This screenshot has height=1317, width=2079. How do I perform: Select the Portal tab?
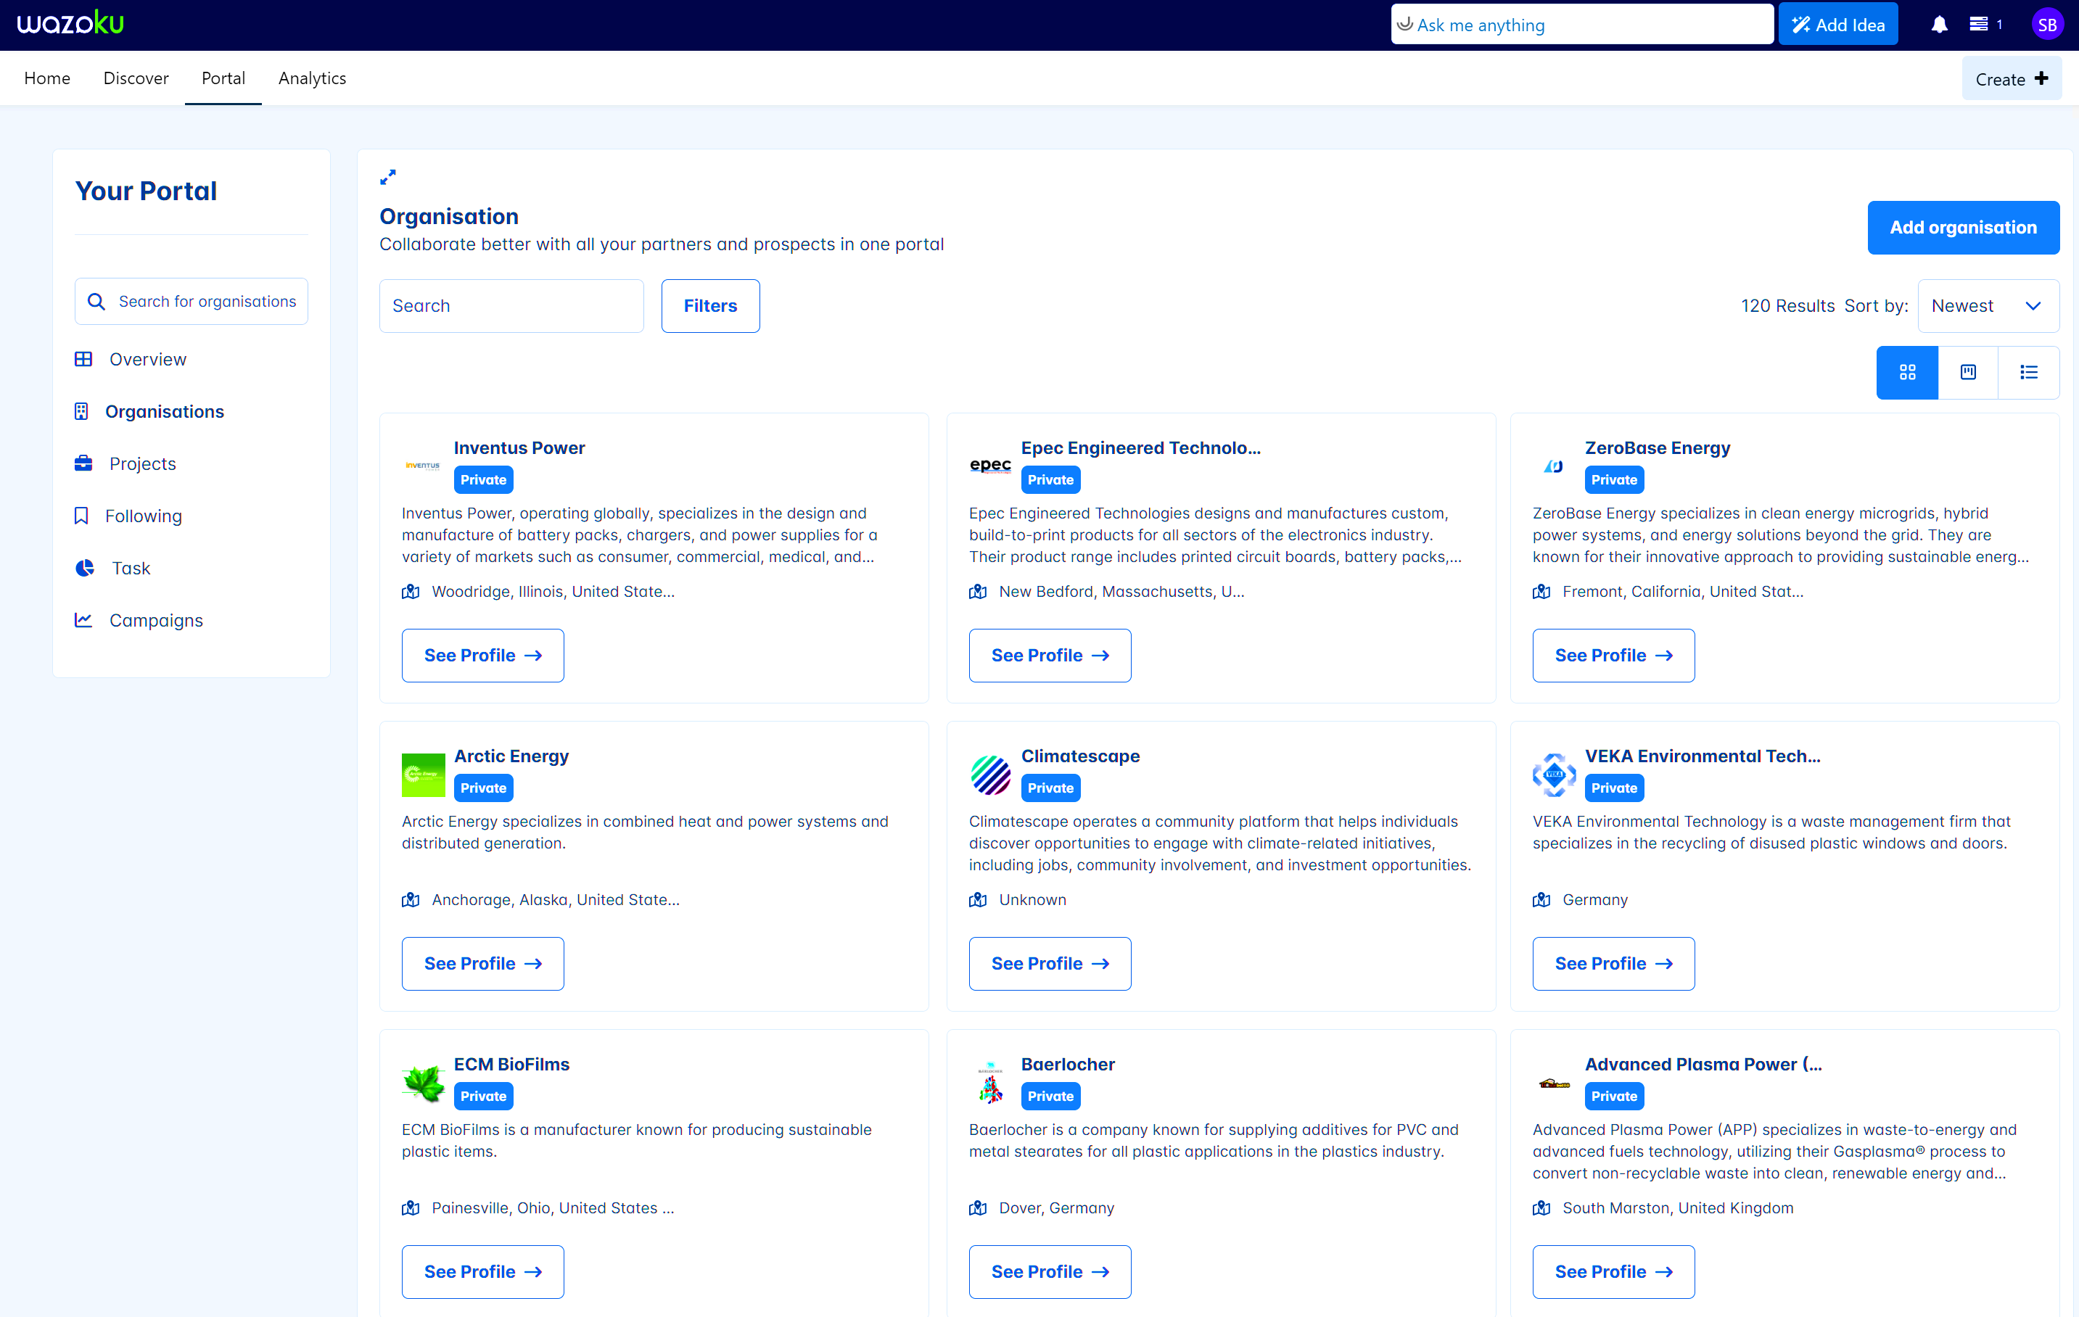click(223, 78)
